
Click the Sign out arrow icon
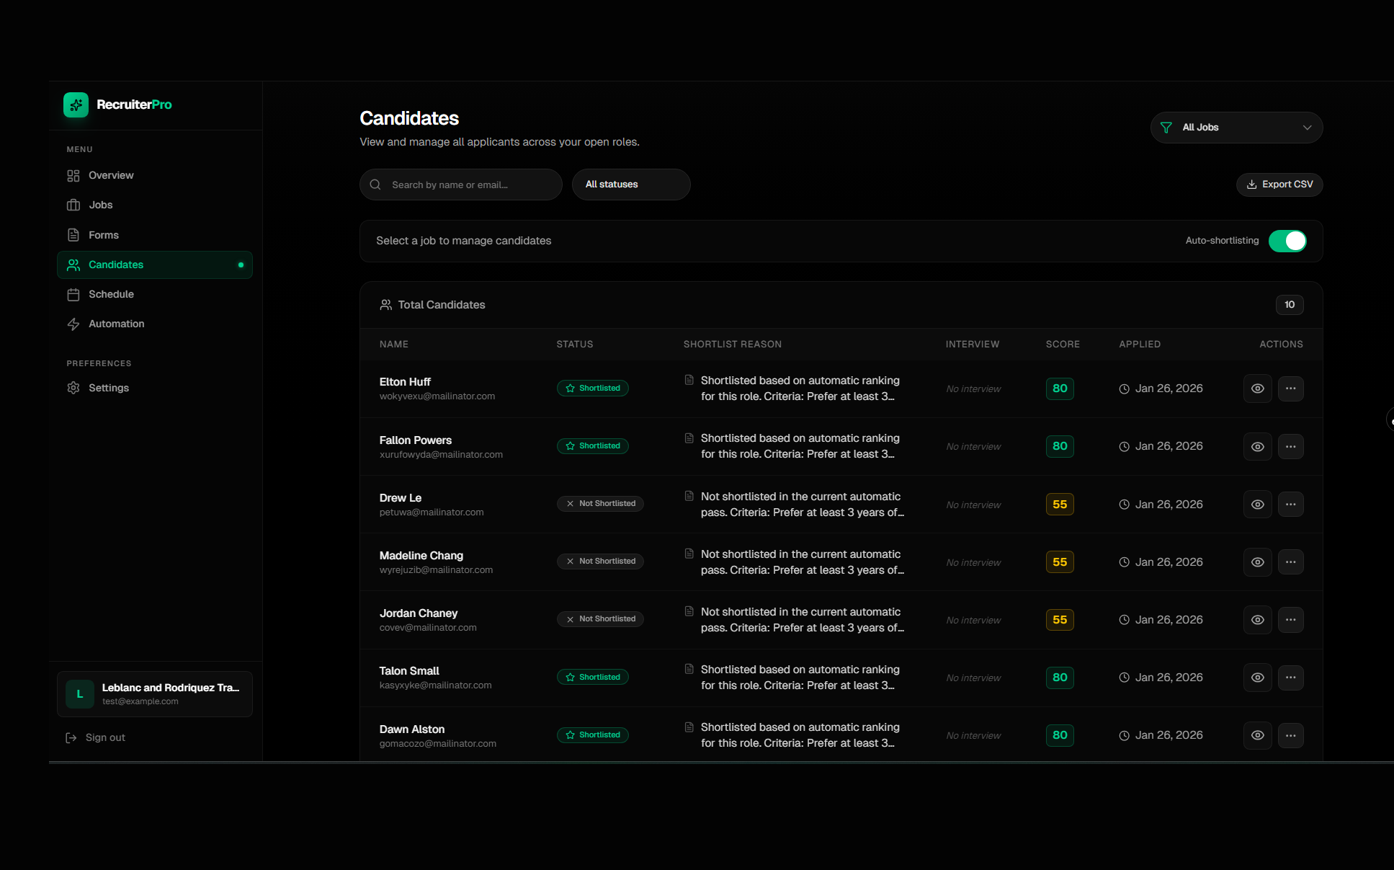click(x=71, y=737)
